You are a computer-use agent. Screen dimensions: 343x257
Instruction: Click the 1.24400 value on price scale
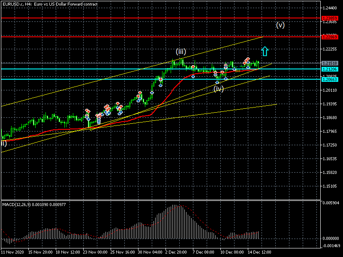331,8
